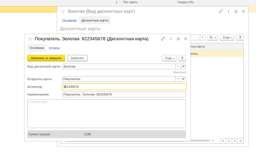This screenshot has width=256, height=156.
Task: Open the Вид дисконтной карты record icon
Action: tap(183, 66)
